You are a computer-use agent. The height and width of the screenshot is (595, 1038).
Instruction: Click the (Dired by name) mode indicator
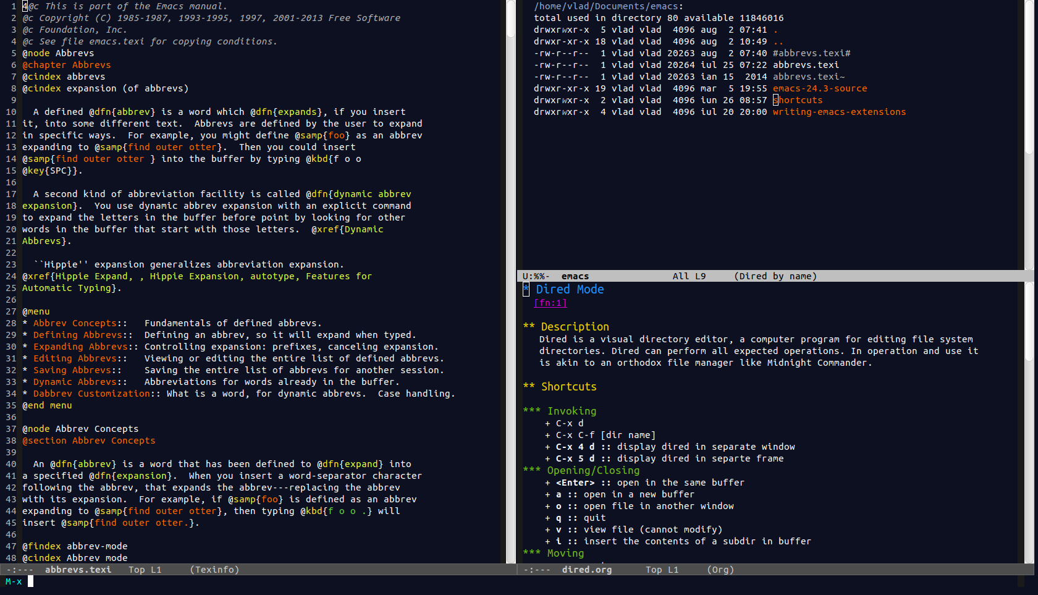click(x=775, y=276)
